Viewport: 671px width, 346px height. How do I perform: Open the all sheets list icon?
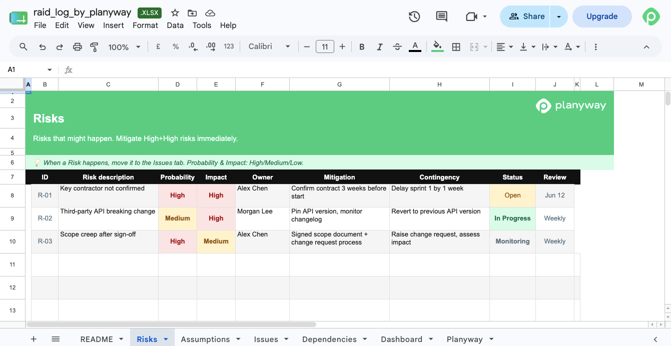pos(56,339)
